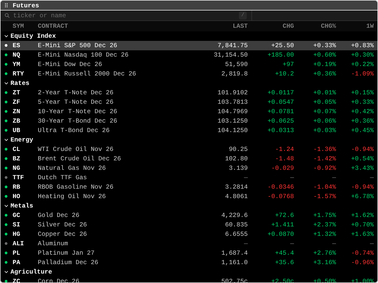The width and height of the screenshot is (378, 283).
Task: Select the HO symbol
Action: click(x=16, y=196)
